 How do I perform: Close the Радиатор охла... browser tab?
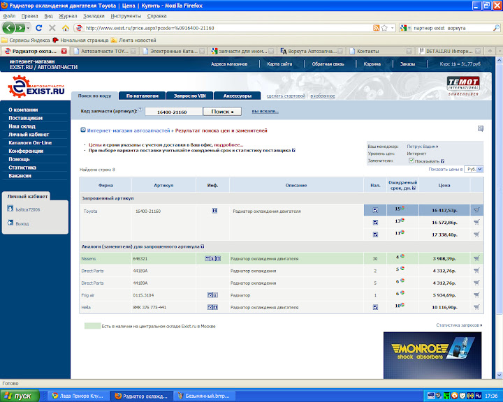pyautogui.click(x=64, y=51)
